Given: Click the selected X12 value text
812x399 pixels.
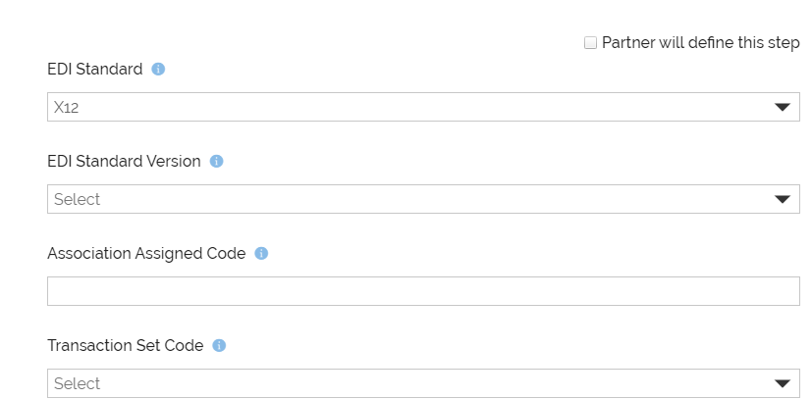Looking at the screenshot, I should pos(67,108).
